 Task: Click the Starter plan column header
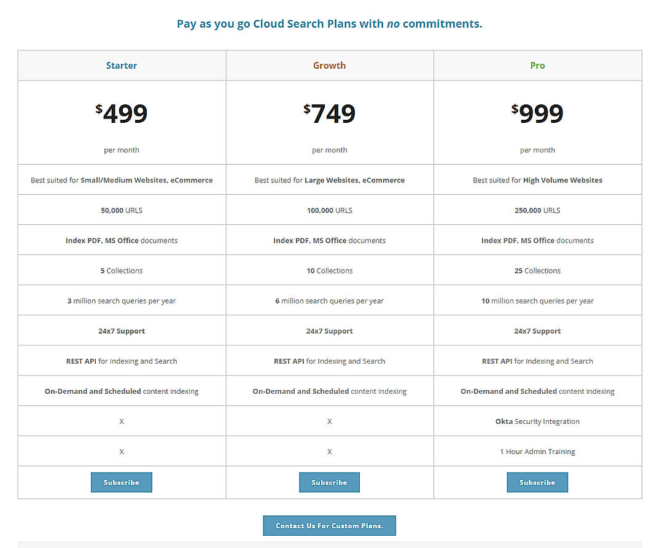click(x=122, y=65)
